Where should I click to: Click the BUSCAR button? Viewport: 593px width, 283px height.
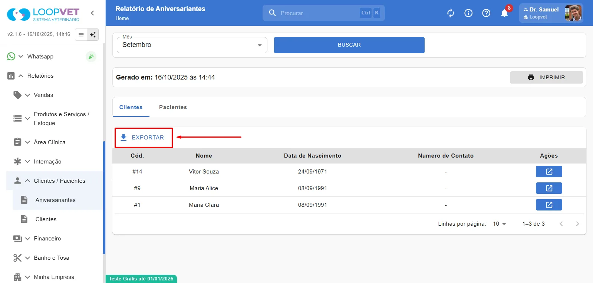point(349,45)
